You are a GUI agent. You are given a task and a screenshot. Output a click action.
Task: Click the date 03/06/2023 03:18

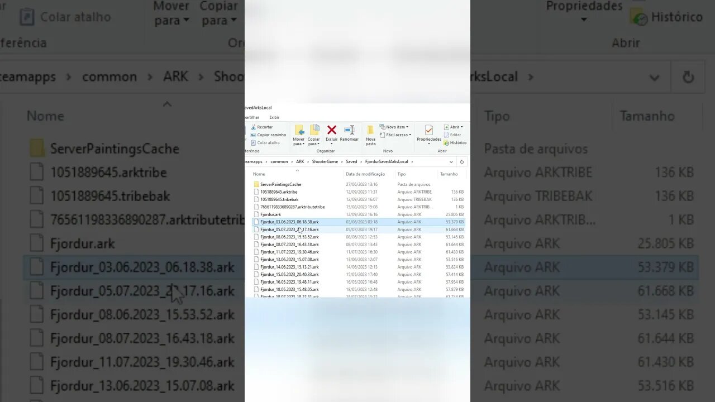click(361, 222)
